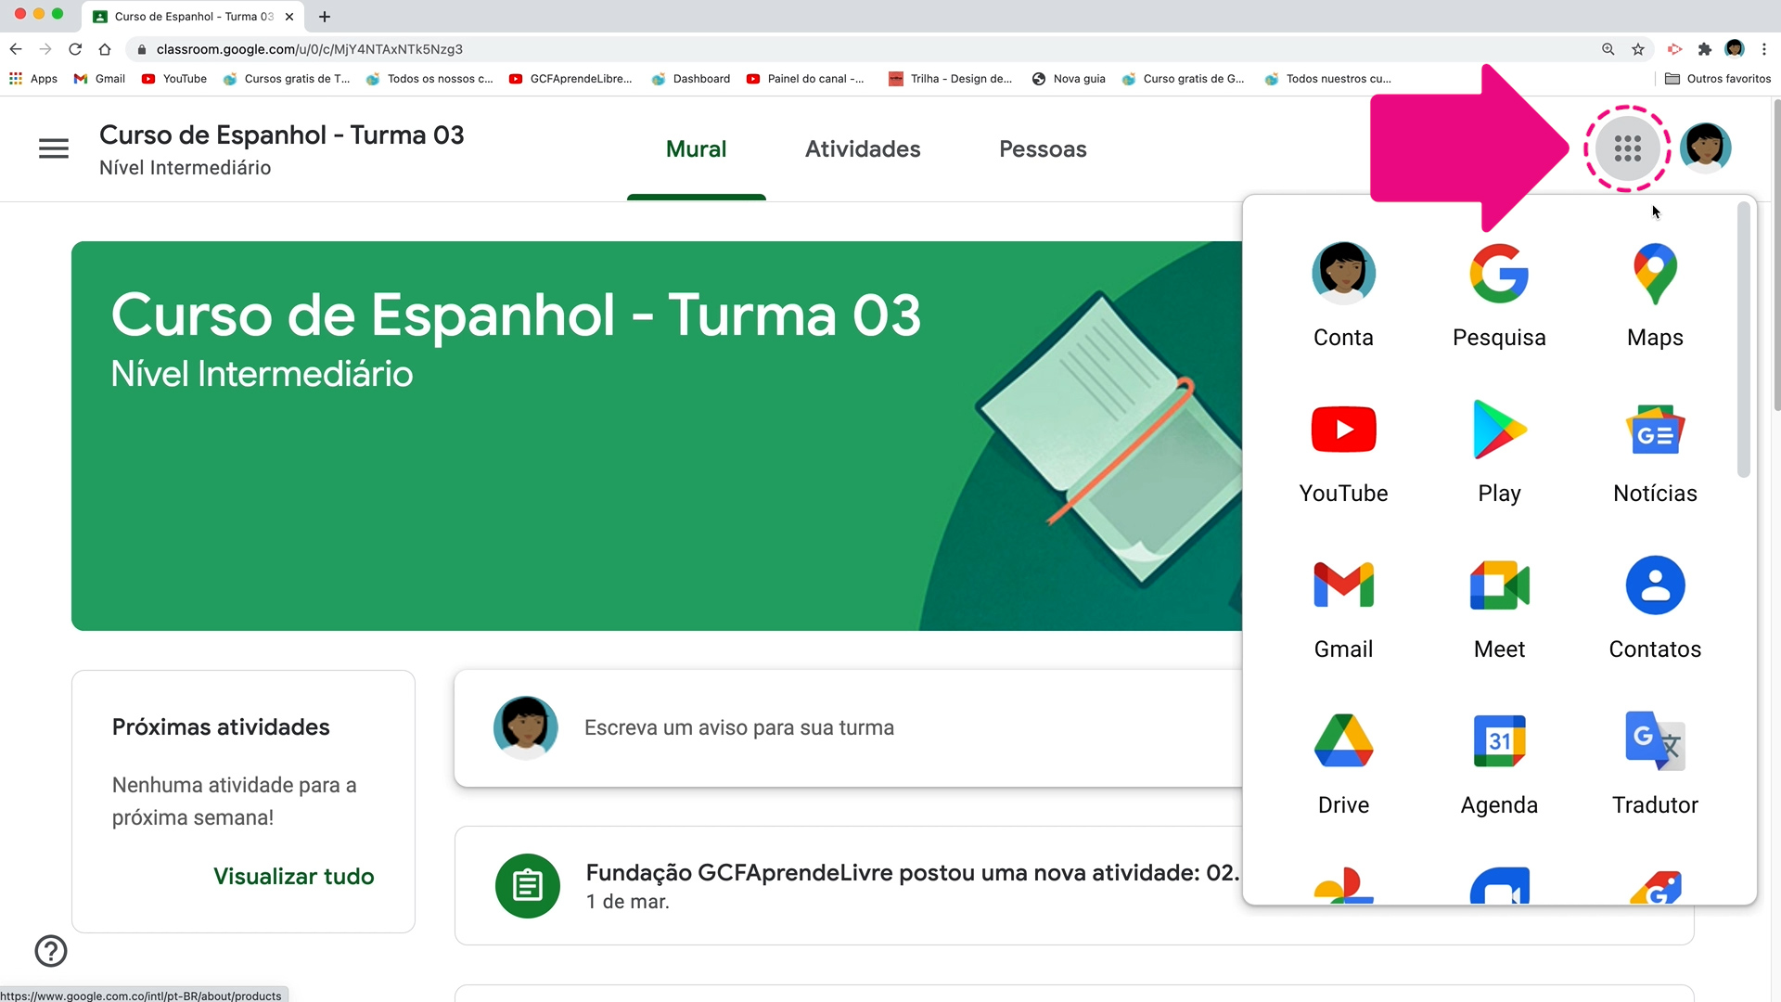The width and height of the screenshot is (1781, 1002).
Task: Click Visualizar tudo button
Action: [293, 876]
